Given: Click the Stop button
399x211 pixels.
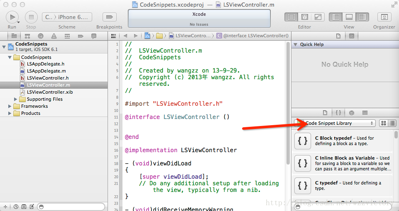Looking at the screenshot, I should 31,17.
